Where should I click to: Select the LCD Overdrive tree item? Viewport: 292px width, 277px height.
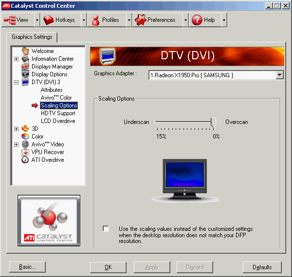pyautogui.click(x=58, y=121)
